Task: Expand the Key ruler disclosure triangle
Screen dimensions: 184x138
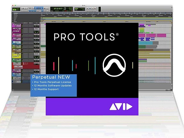Action: [x=13, y=20]
